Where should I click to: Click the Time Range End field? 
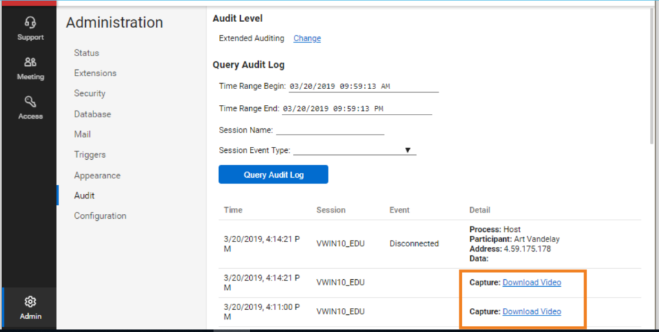[357, 108]
